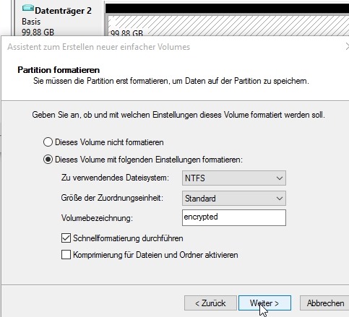Screen dimensions: 349x317
Task: Select the 99.88 GB unallocated partition area
Action: click(x=228, y=26)
